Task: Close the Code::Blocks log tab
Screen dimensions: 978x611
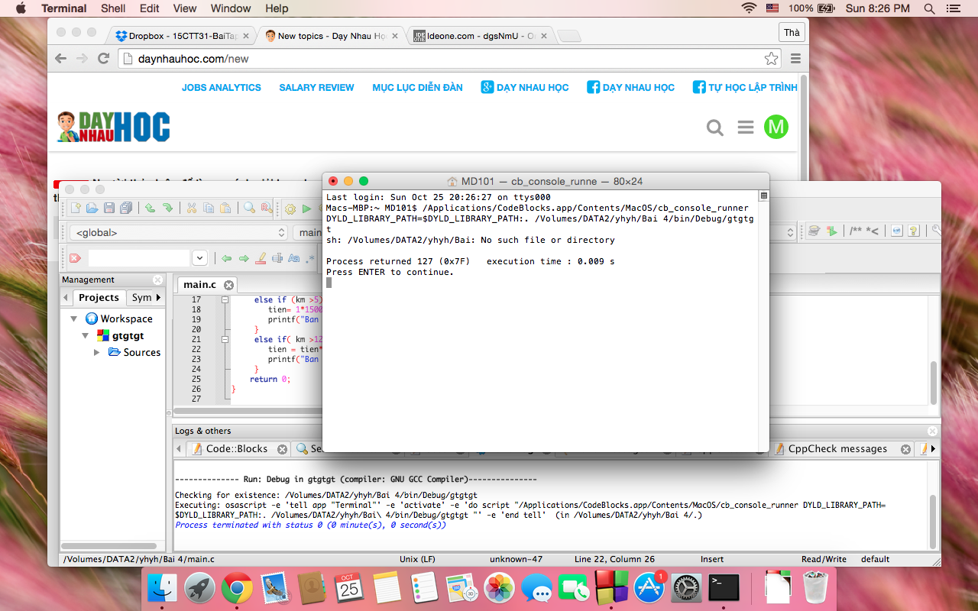Action: [x=282, y=449]
